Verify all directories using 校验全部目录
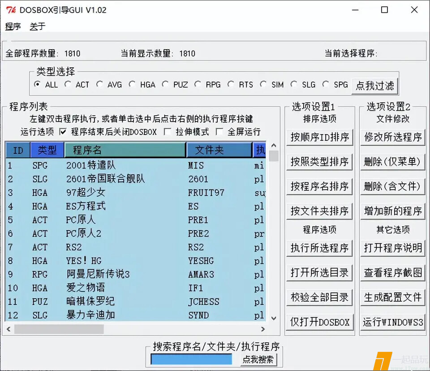This screenshot has width=430, height=371. click(319, 297)
